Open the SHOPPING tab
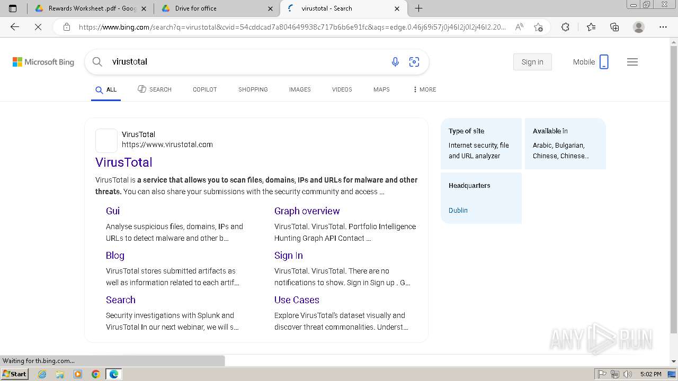 253,89
